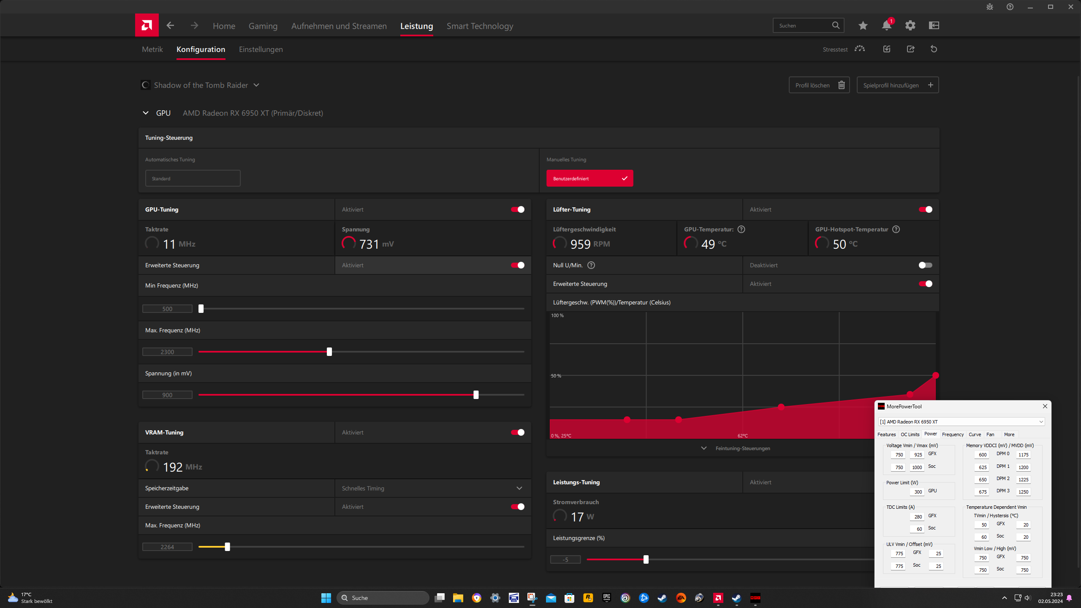This screenshot has height=608, width=1081.
Task: Start the Stresstest icon
Action: (859, 49)
